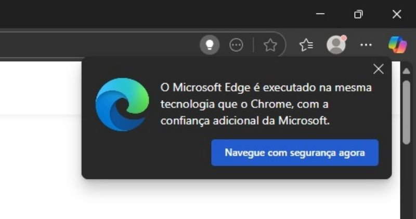Open the Favorites list icon in the toolbar
416x219 pixels.
(x=306, y=45)
